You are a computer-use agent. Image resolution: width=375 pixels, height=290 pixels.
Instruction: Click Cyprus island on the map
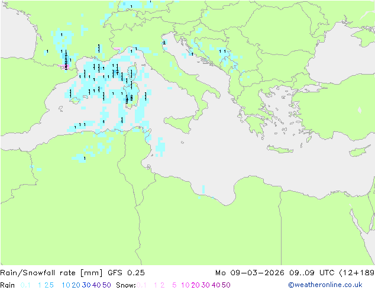click(359, 151)
